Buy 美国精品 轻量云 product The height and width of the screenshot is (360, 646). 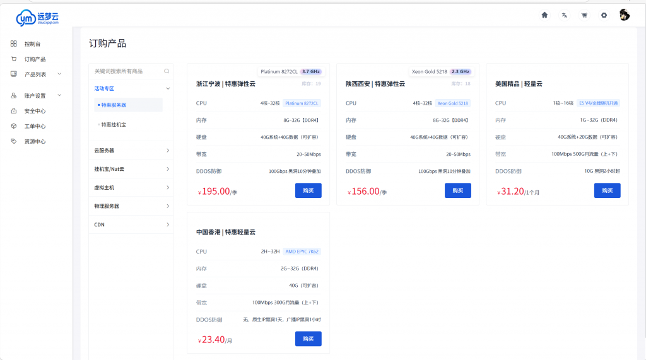tap(608, 190)
